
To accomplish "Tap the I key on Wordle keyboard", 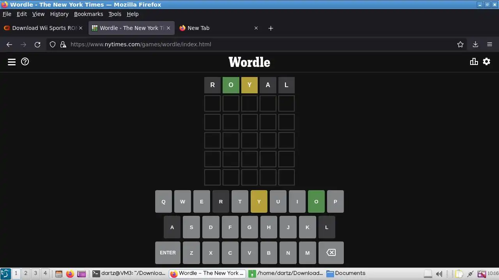I will (297, 201).
